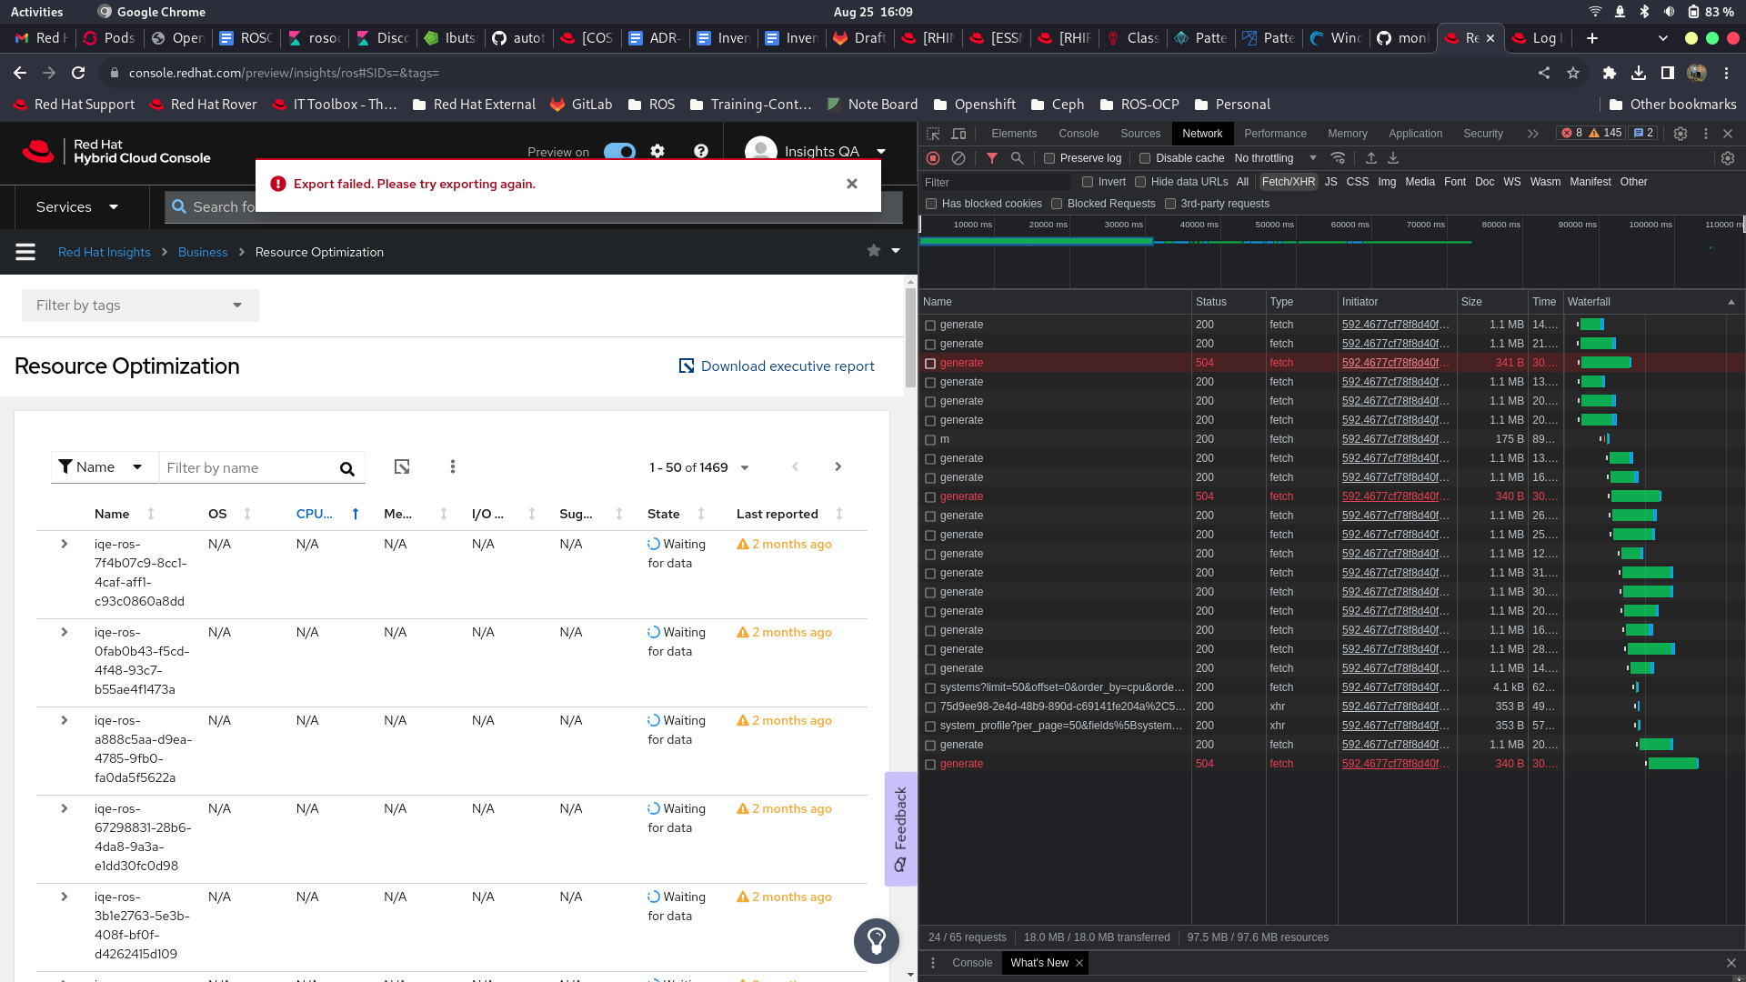Image resolution: width=1746 pixels, height=982 pixels.
Task: Open DevTools inspect element picker
Action: (933, 134)
